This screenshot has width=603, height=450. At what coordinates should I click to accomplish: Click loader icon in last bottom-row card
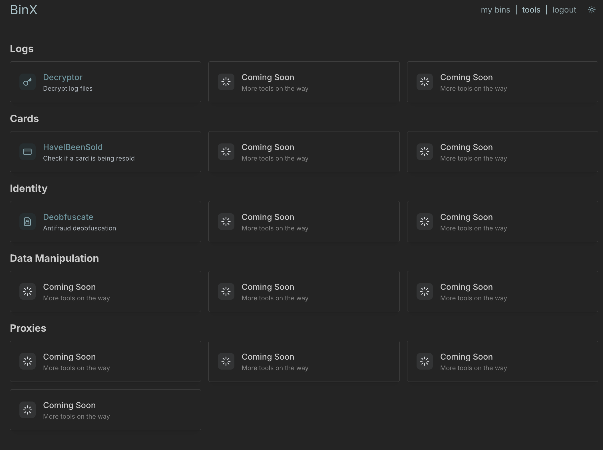pyautogui.click(x=27, y=410)
